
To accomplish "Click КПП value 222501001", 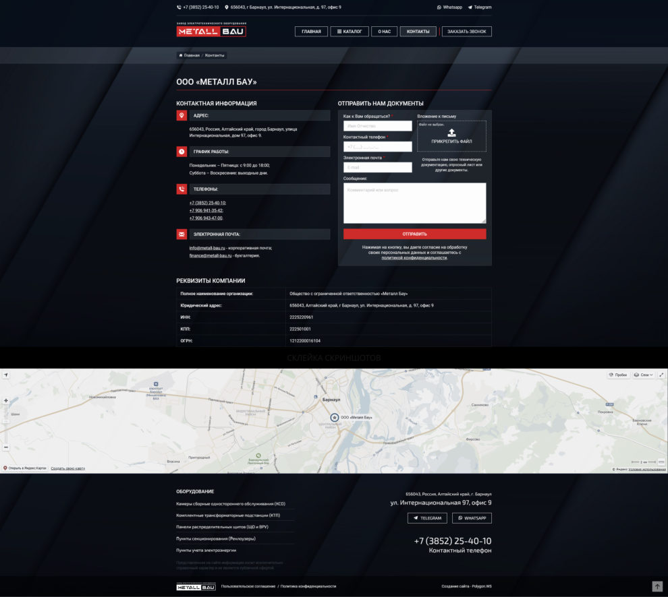I will point(300,329).
